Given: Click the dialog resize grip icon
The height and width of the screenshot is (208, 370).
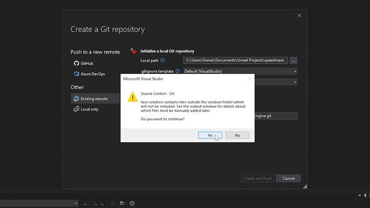Looking at the screenshot, I should coord(305,187).
